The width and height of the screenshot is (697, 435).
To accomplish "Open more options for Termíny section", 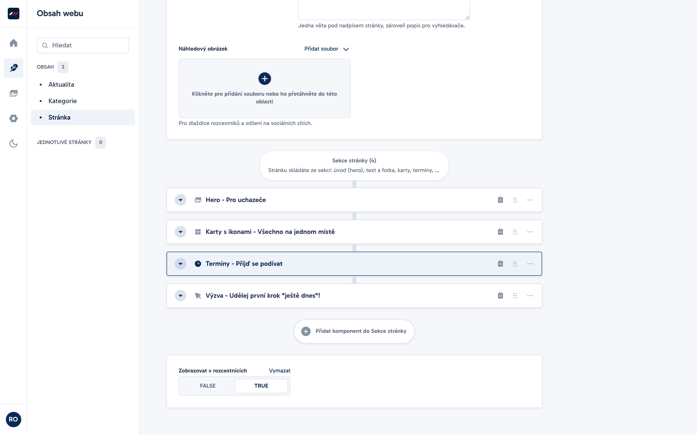I will click(x=530, y=264).
